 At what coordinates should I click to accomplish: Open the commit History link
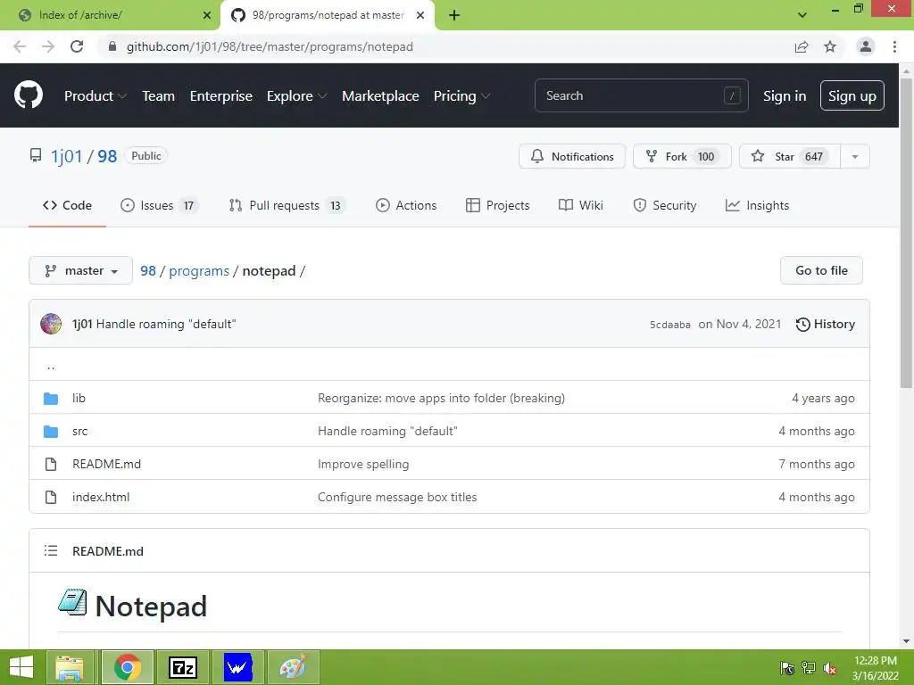point(825,324)
